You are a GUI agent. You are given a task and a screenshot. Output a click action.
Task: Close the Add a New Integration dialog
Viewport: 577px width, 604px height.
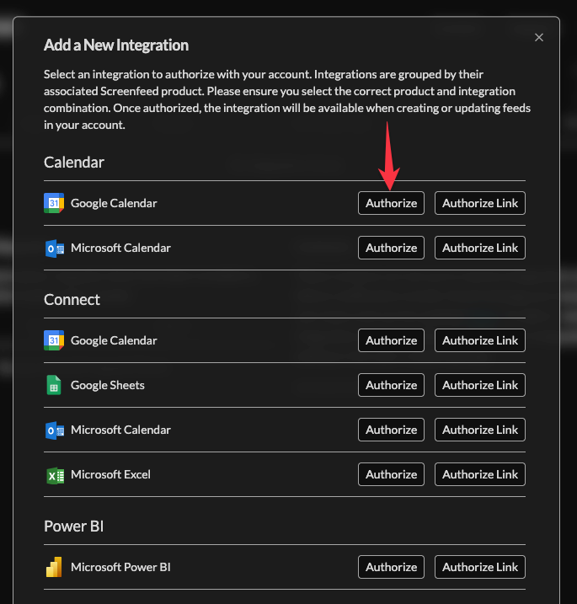(x=539, y=37)
